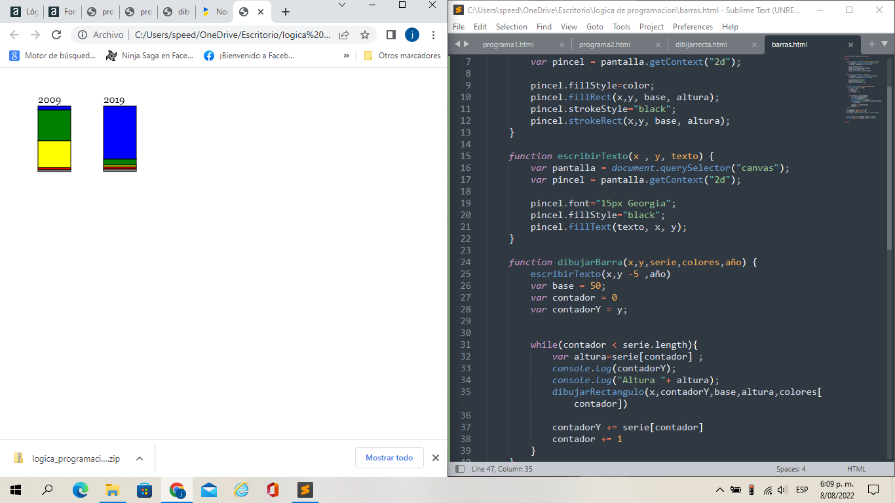
Task: Open the Chrome profile avatar 'j'
Action: (412, 35)
